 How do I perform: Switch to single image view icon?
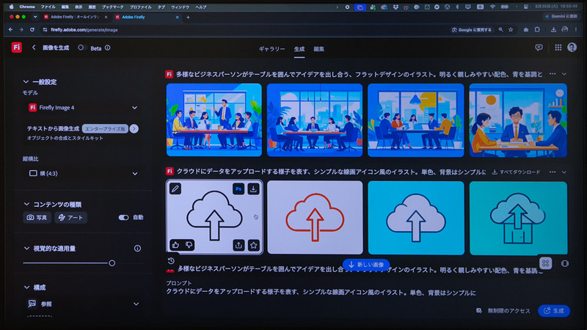tap(565, 264)
